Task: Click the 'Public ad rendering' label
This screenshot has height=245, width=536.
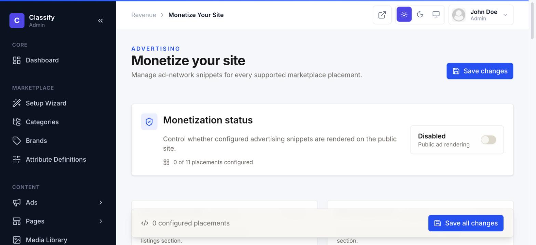Action: [x=444, y=145]
